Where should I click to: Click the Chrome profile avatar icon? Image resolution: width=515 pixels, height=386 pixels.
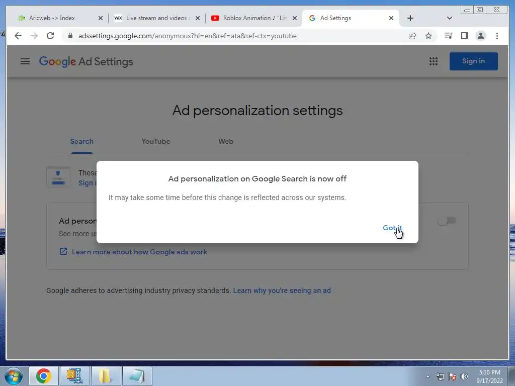pos(480,36)
